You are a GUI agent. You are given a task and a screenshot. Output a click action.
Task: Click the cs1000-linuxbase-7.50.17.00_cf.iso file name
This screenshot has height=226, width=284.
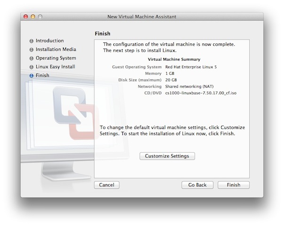click(x=201, y=93)
